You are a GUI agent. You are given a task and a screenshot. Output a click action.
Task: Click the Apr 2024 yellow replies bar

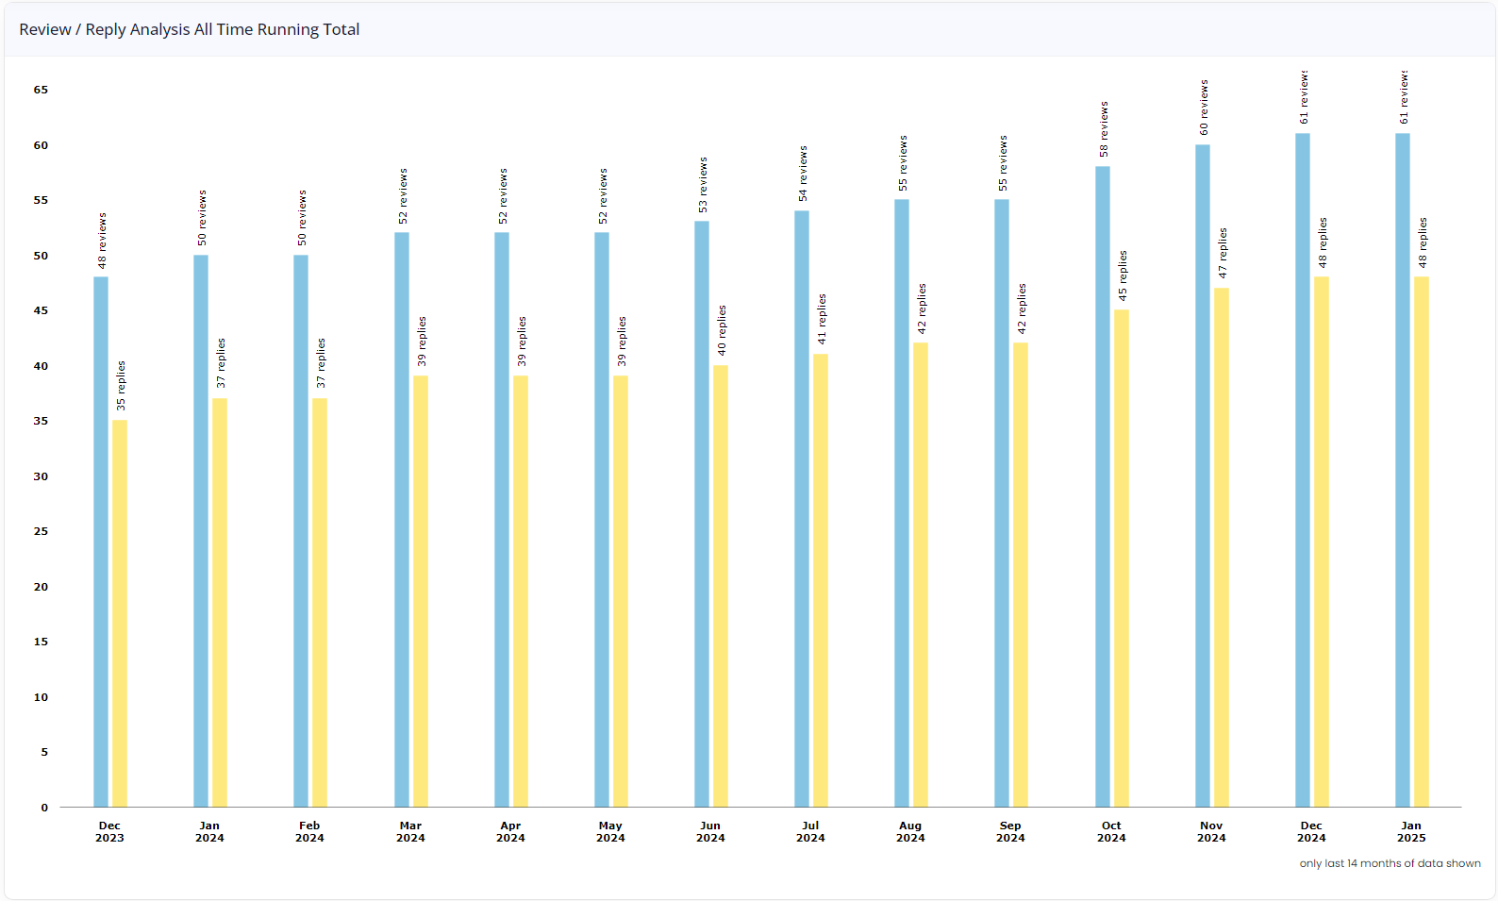click(521, 592)
